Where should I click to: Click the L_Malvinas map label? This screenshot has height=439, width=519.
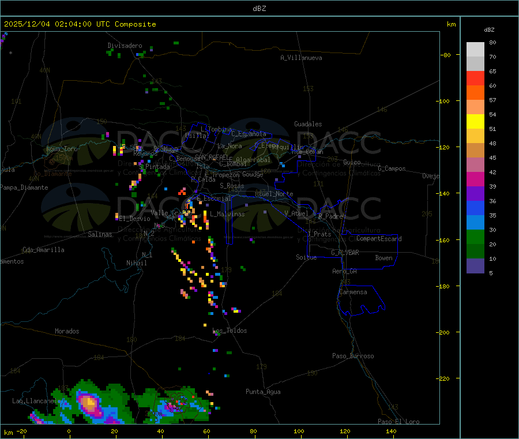[x=227, y=214]
